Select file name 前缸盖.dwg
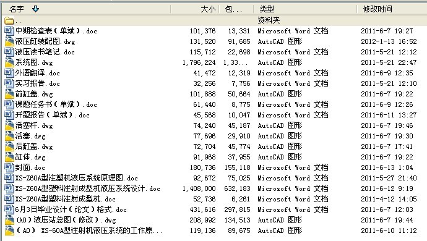Screen dimensions: 427x241 tap(34, 94)
